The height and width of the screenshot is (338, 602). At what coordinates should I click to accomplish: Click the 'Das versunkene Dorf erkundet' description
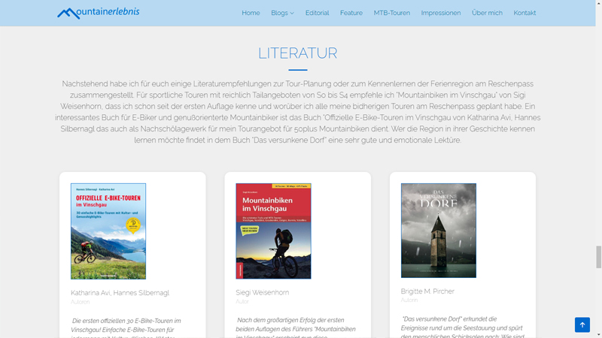(x=462, y=327)
